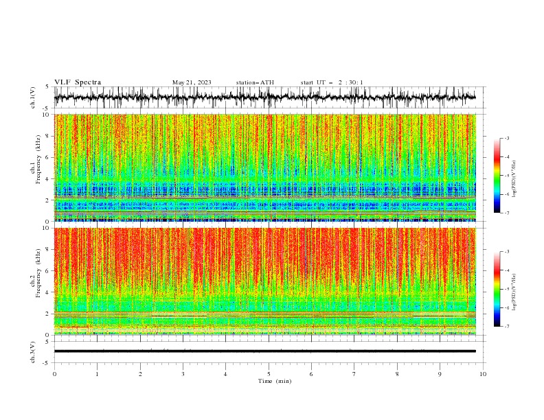Click the time axis tick label '5'

269,374
